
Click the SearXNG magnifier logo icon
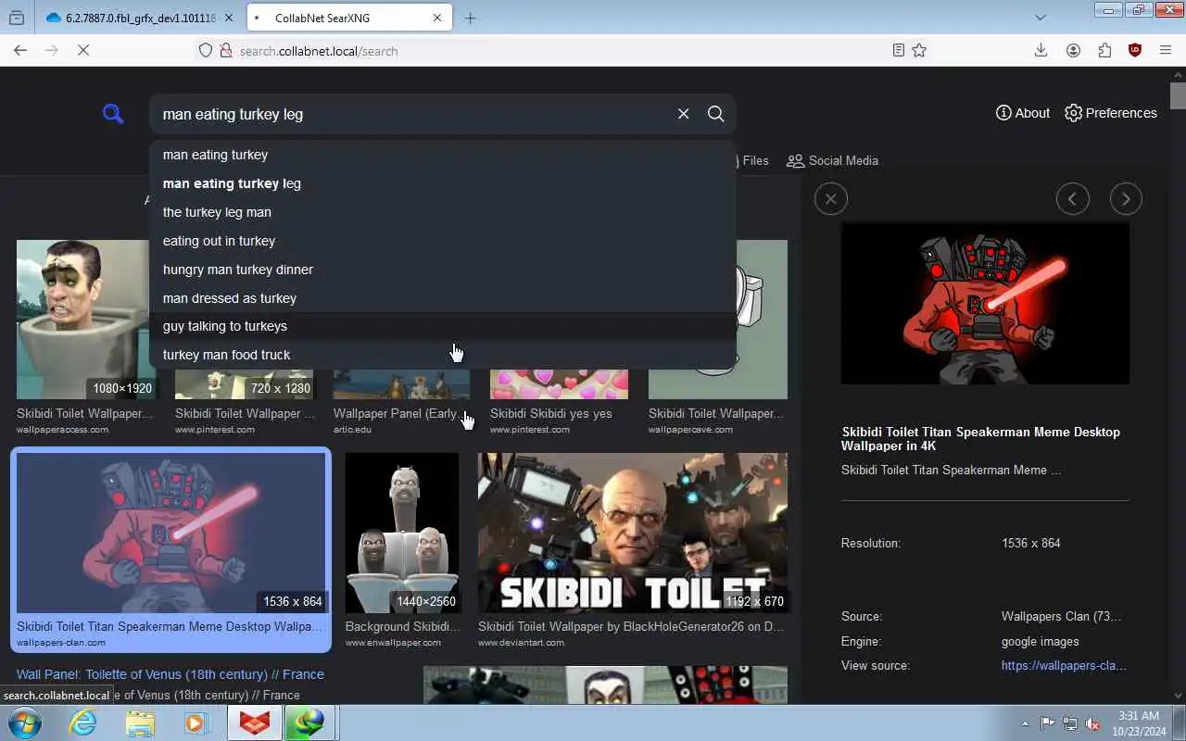113,114
